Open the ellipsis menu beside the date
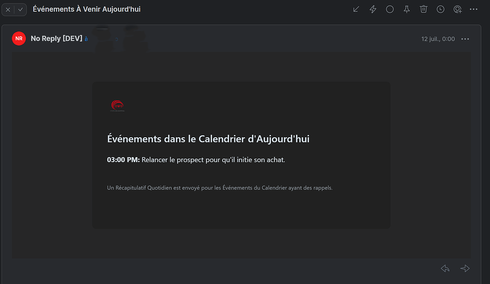 pyautogui.click(x=465, y=39)
